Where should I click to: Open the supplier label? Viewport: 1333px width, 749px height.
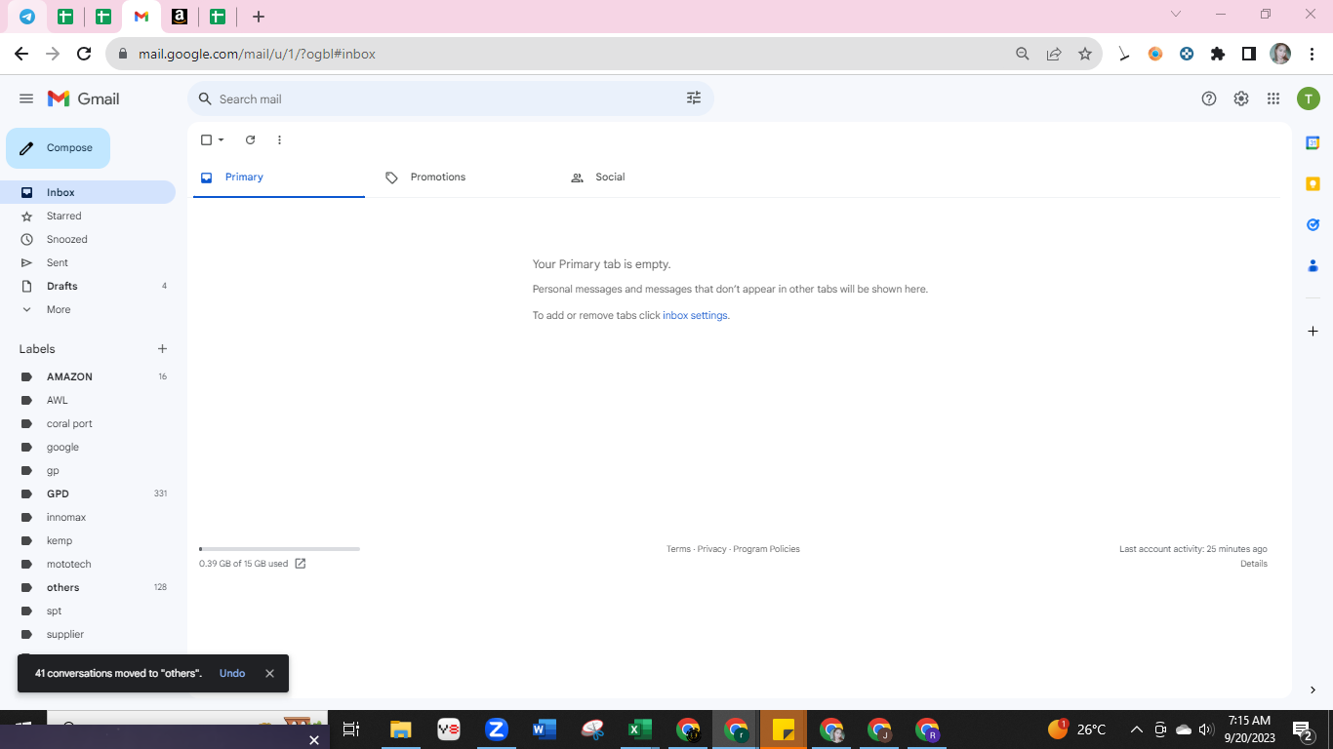tap(88, 634)
